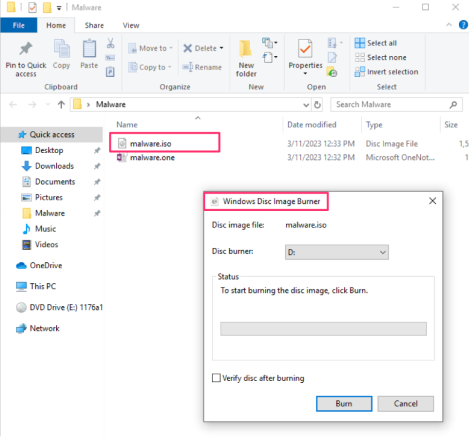Click the Copy path icon
This screenshot has height=437, width=469.
point(110,58)
